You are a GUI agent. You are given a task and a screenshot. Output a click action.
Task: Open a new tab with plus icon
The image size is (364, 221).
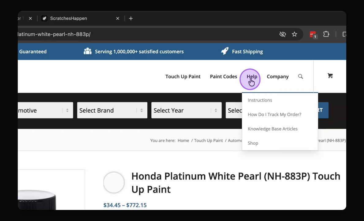point(131,18)
